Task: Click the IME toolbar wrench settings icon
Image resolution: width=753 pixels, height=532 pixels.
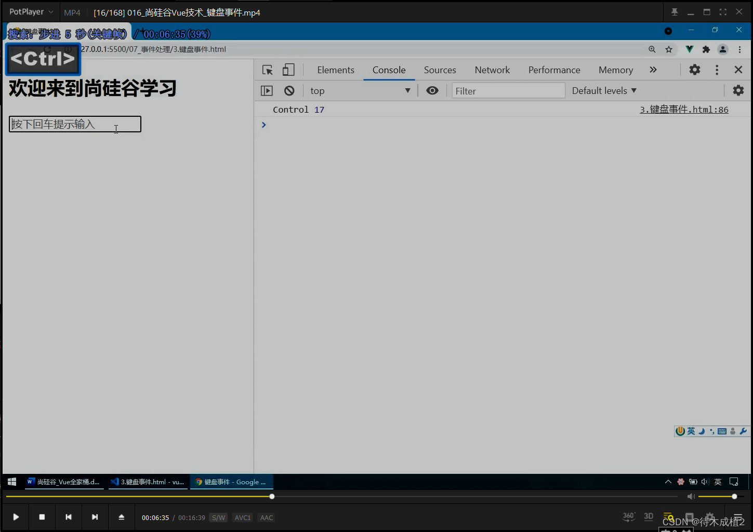Action: click(x=743, y=431)
